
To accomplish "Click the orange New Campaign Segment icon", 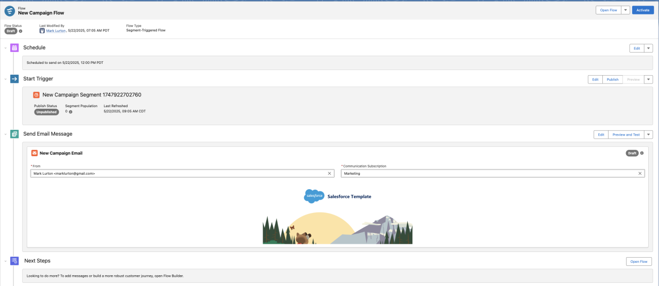I will click(x=37, y=95).
